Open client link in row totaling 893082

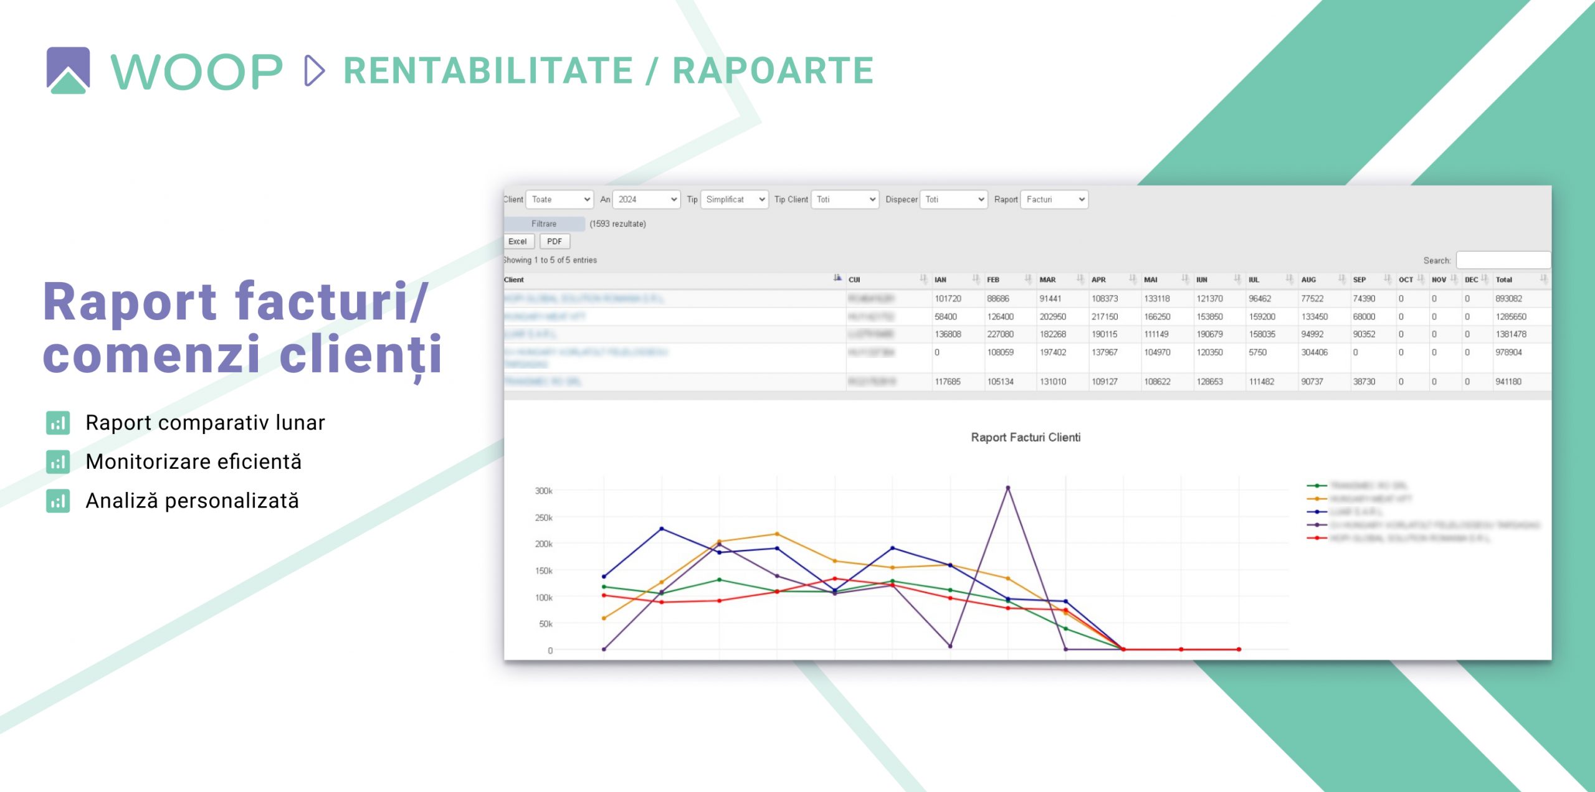click(583, 299)
